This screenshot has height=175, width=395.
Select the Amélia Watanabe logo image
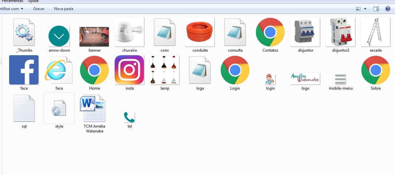(x=305, y=79)
